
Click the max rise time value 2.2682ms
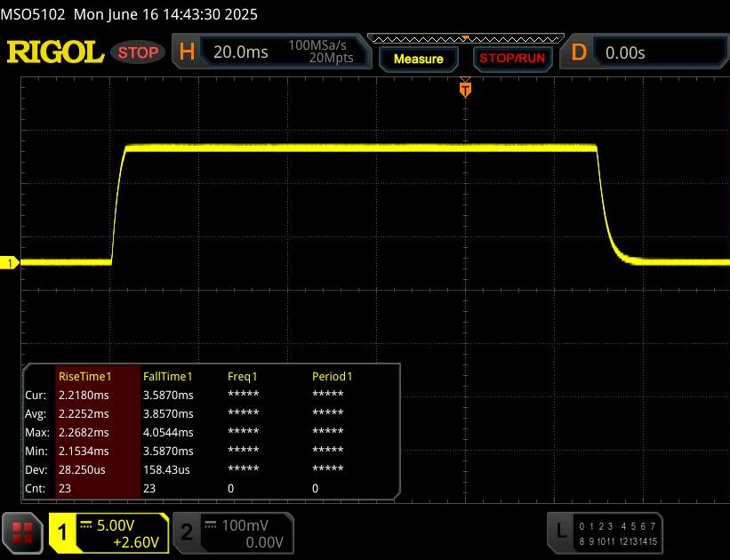(84, 433)
